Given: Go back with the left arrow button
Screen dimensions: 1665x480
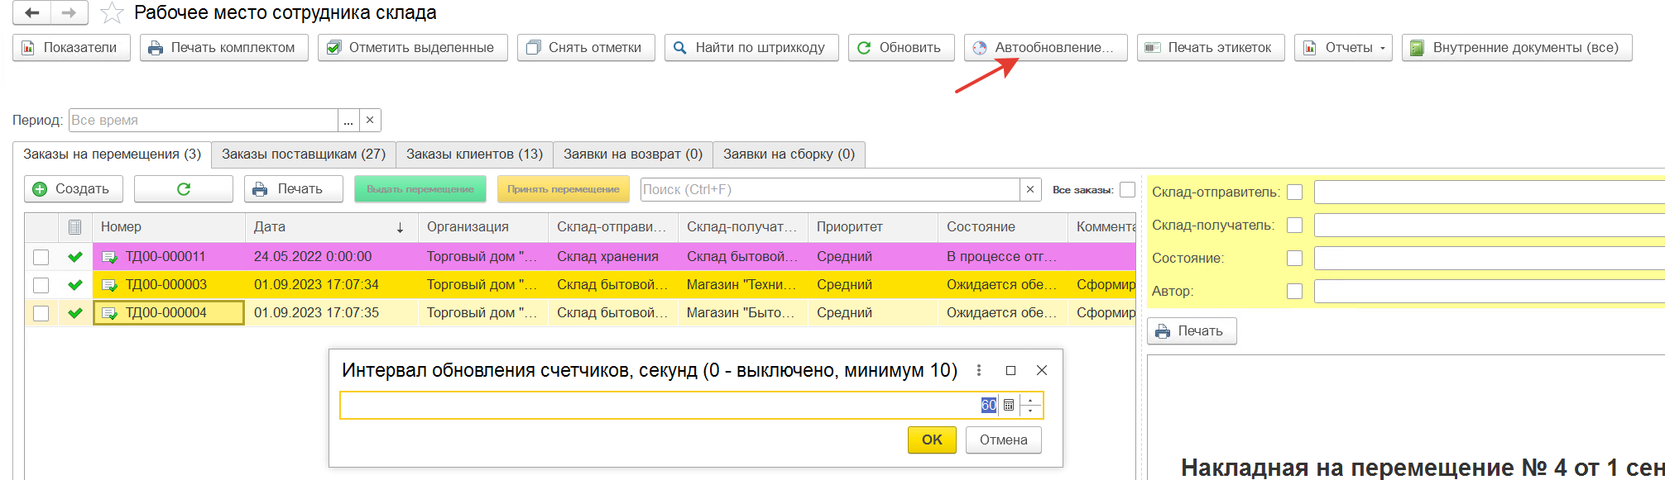Looking at the screenshot, I should [x=32, y=13].
